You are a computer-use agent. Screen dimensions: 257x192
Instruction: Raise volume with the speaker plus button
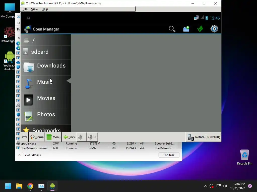92,137
